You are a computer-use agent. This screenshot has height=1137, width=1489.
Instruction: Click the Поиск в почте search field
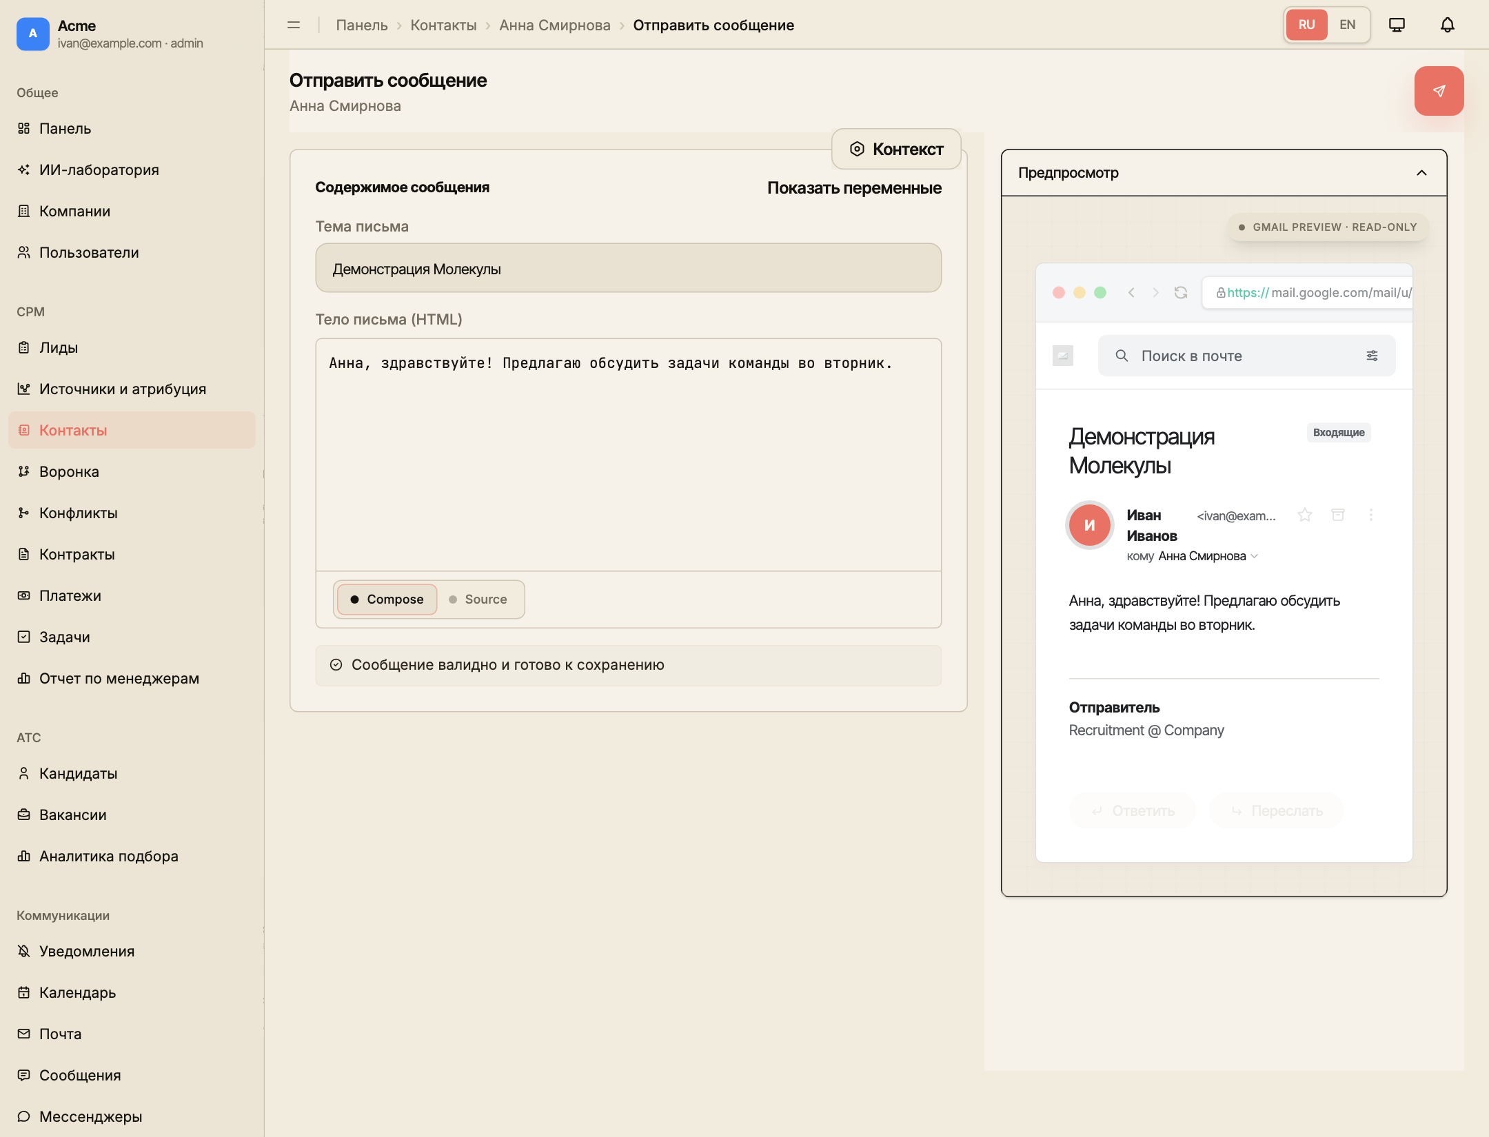1246,356
